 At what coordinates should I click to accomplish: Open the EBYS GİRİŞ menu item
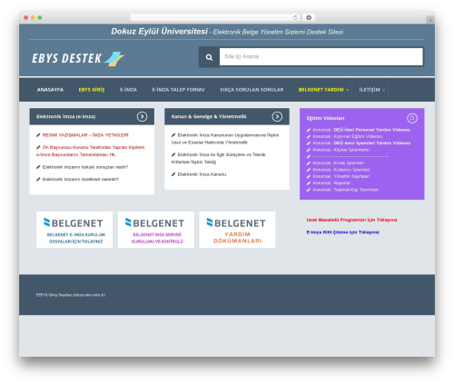point(92,90)
